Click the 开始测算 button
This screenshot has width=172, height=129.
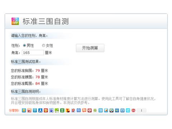[90, 48]
